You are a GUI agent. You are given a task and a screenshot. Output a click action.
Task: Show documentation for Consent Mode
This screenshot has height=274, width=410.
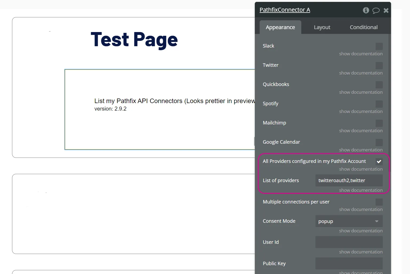(361, 231)
